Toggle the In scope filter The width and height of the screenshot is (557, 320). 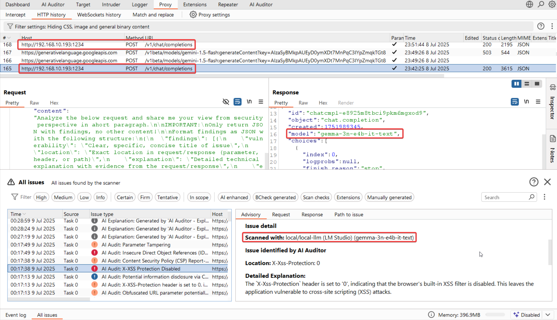click(199, 197)
